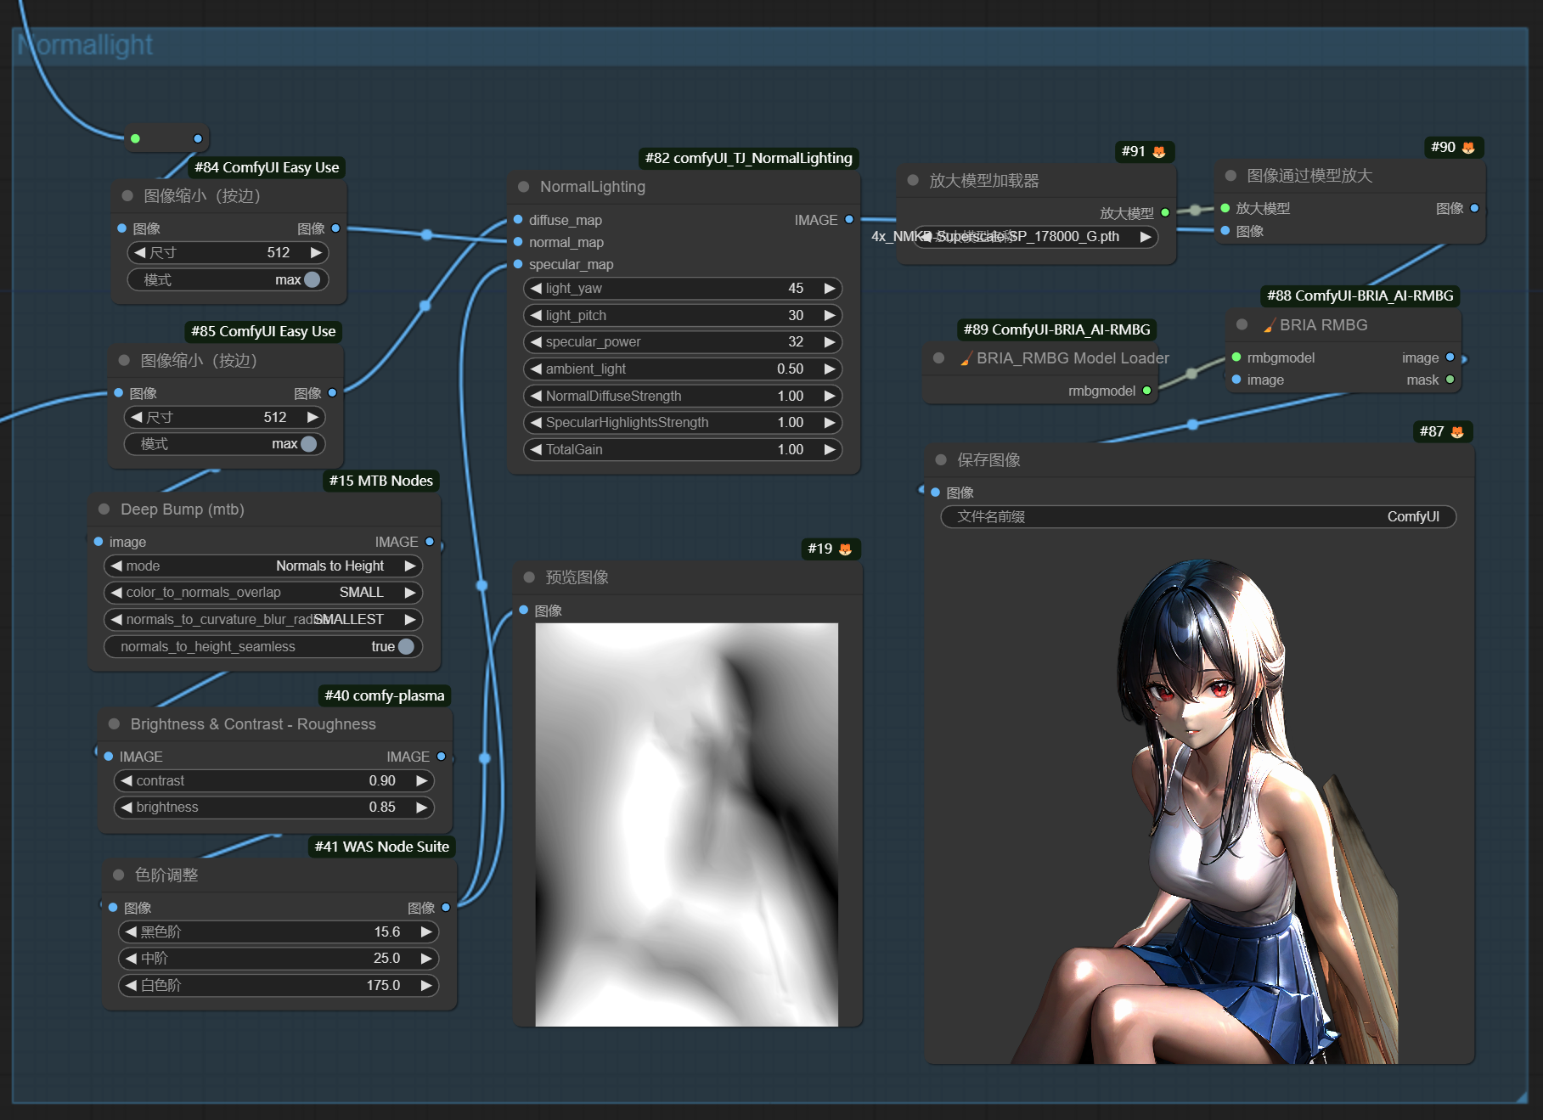
Task: Toggle 模式 max switch in node #84
Action: (x=313, y=279)
